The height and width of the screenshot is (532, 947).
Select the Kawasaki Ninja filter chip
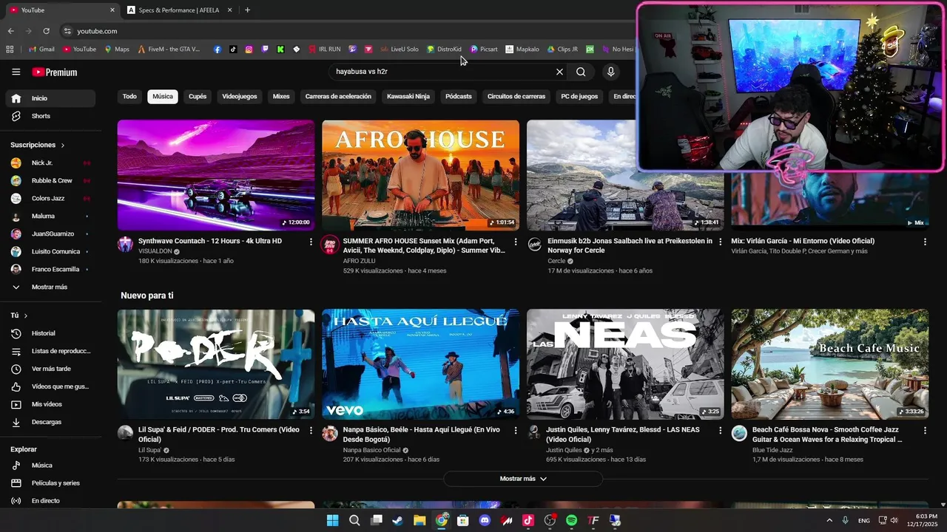pos(408,97)
